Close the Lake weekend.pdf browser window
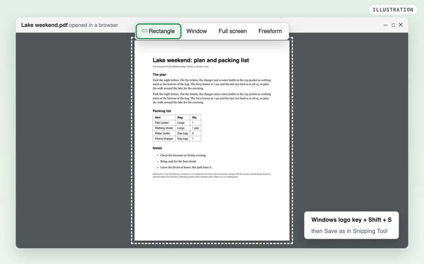The width and height of the screenshot is (424, 264). point(401,25)
